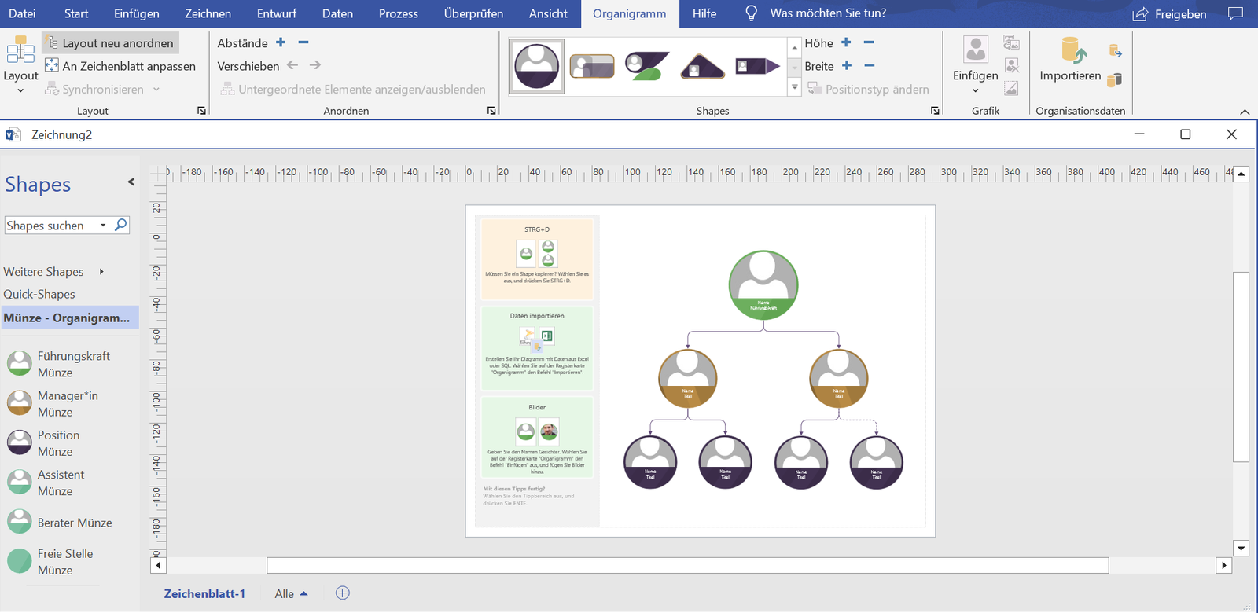Click the export organization data icon
The width and height of the screenshot is (1258, 613).
[x=1115, y=51]
